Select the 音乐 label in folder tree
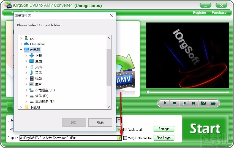This screenshot has width=234, height=148. click(39, 73)
